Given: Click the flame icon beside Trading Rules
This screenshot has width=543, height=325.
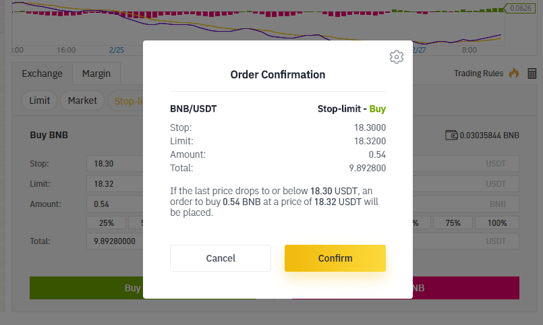Looking at the screenshot, I should [x=514, y=73].
